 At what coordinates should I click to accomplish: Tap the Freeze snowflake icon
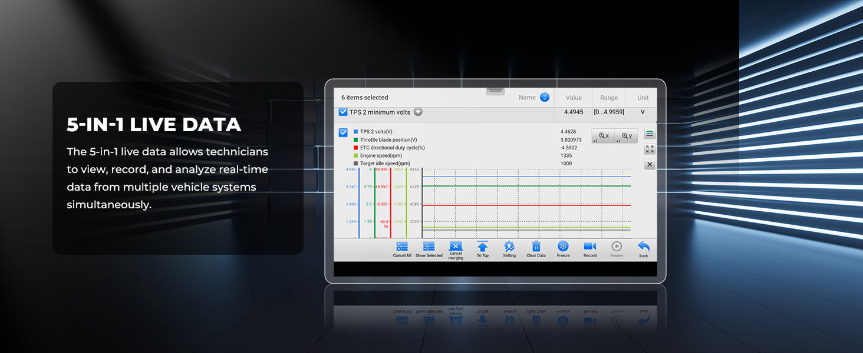pyautogui.click(x=563, y=247)
